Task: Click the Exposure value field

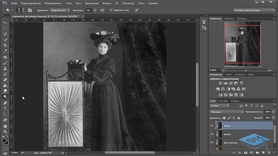Action: click(89, 10)
